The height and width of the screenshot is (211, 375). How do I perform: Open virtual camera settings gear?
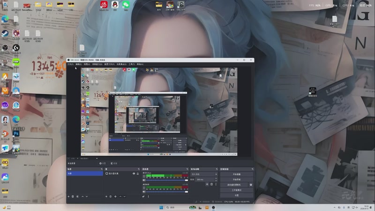click(251, 185)
